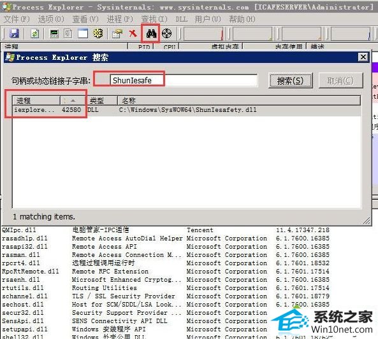Image resolution: width=378 pixels, height=339 pixels.
Task: Click the version 6.1.7601.18779 cell
Action: pos(303,296)
